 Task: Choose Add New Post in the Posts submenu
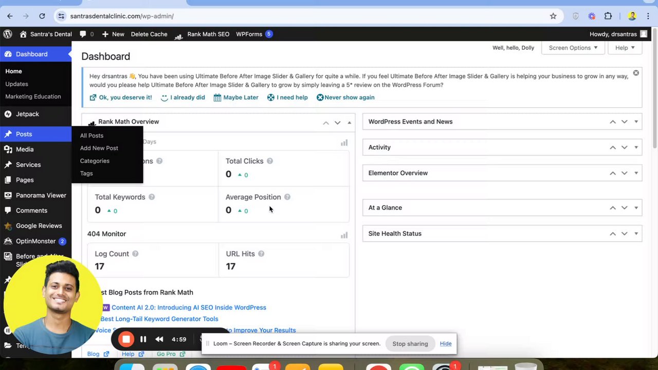point(99,148)
